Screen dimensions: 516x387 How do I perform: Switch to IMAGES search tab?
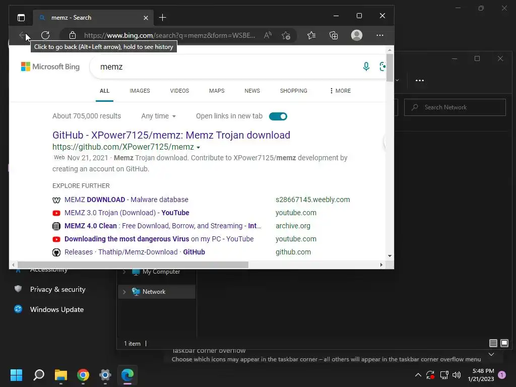pyautogui.click(x=140, y=91)
